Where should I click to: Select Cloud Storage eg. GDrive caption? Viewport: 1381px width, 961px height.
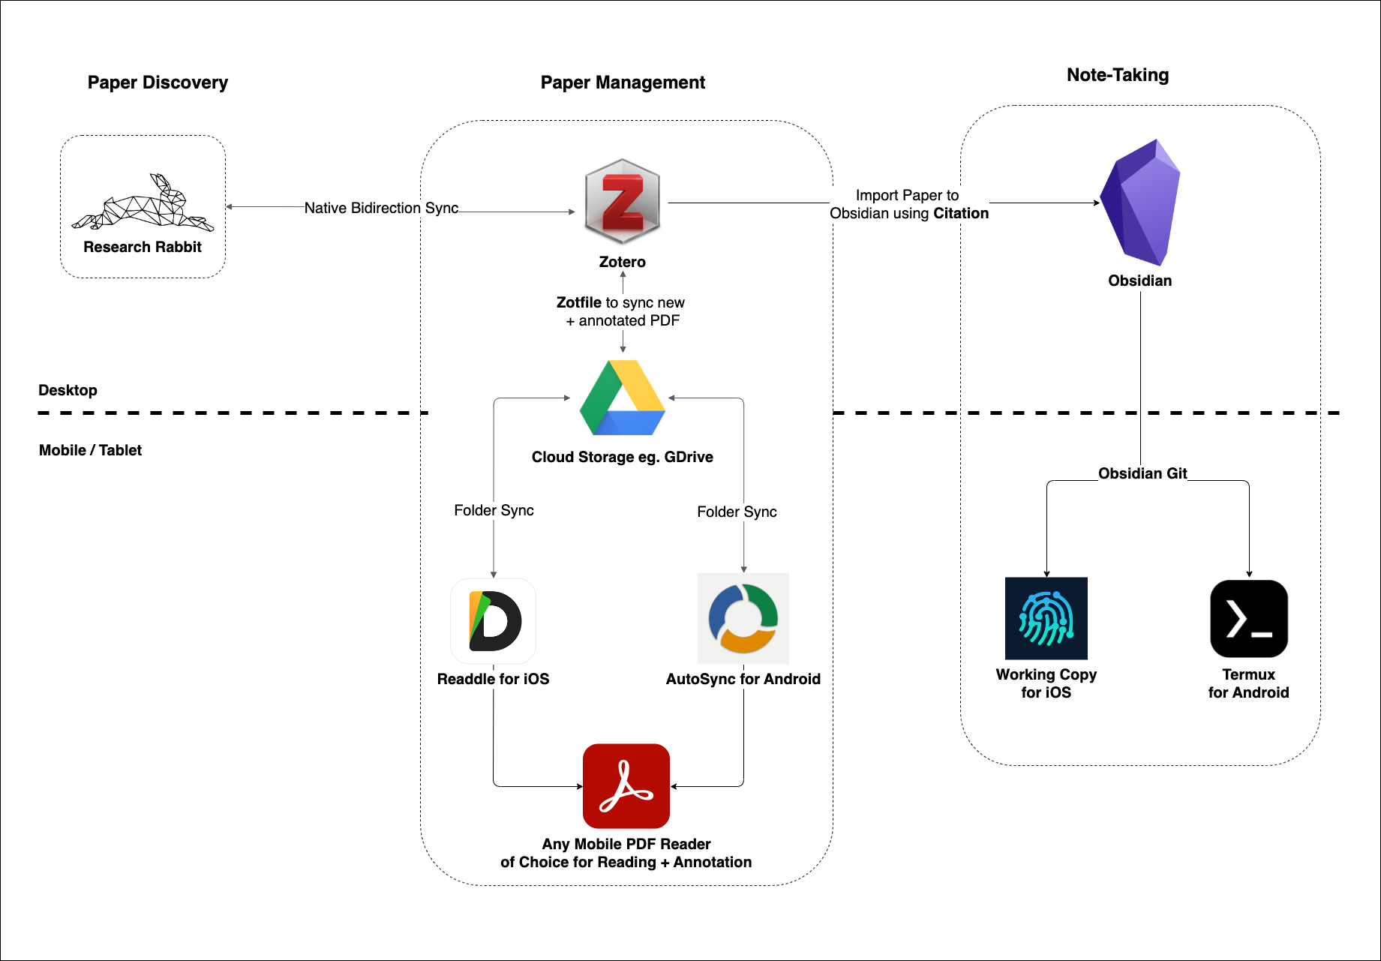coord(623,457)
